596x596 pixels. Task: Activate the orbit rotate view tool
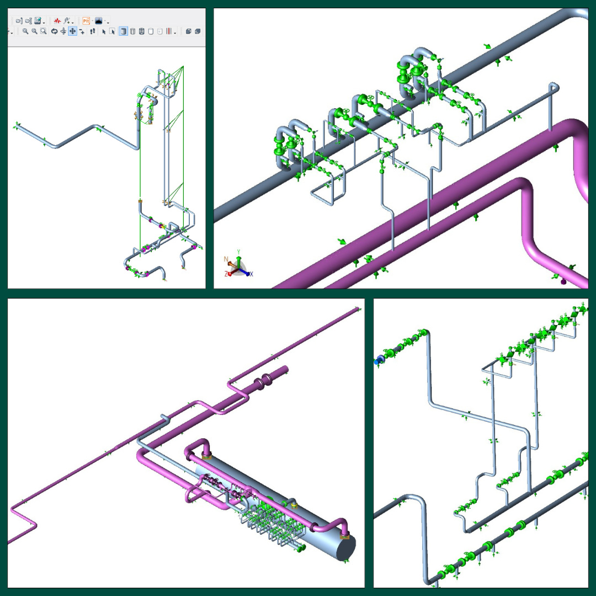(x=54, y=31)
